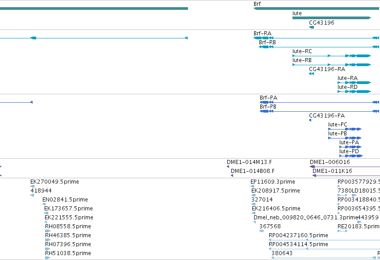Click the DME1-014M13.F purple marker
The image size is (380, 260).
tap(228, 166)
